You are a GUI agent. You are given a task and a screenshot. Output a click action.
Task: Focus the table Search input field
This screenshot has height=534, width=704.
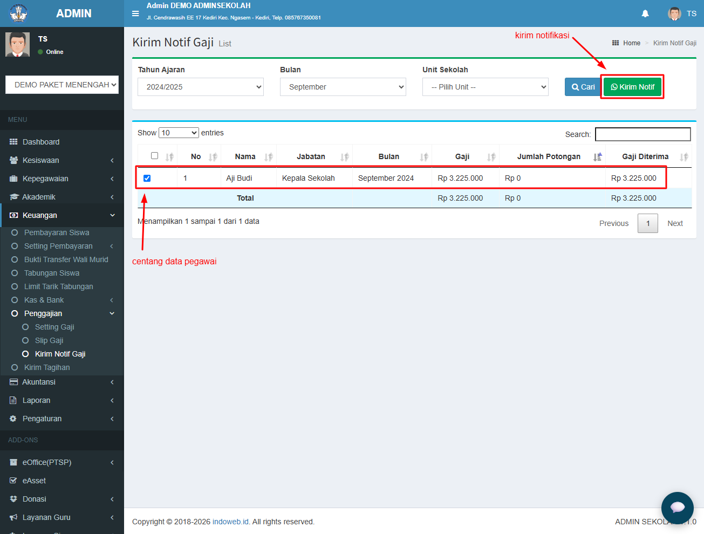(x=643, y=134)
